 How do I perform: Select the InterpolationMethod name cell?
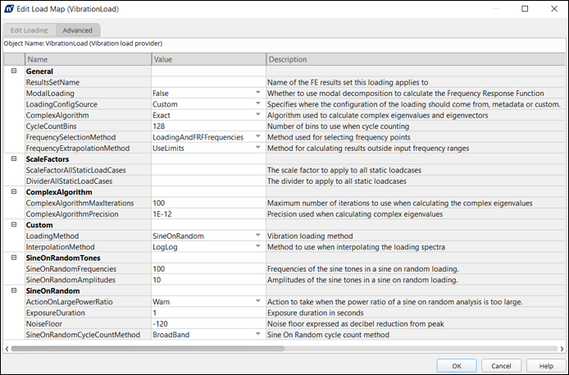[89, 247]
